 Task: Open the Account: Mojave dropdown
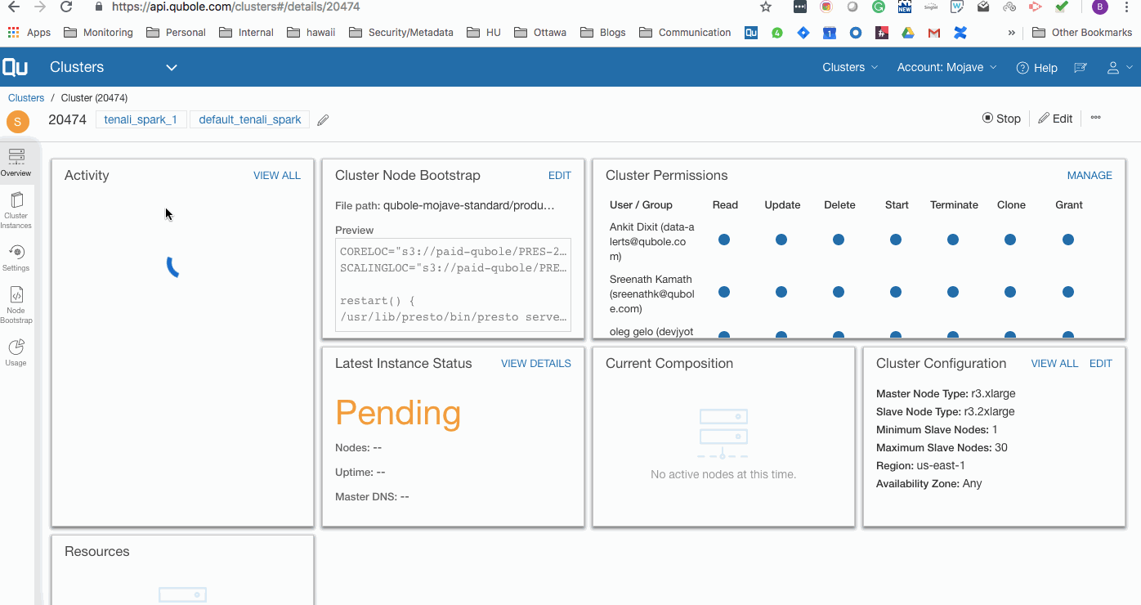point(946,68)
